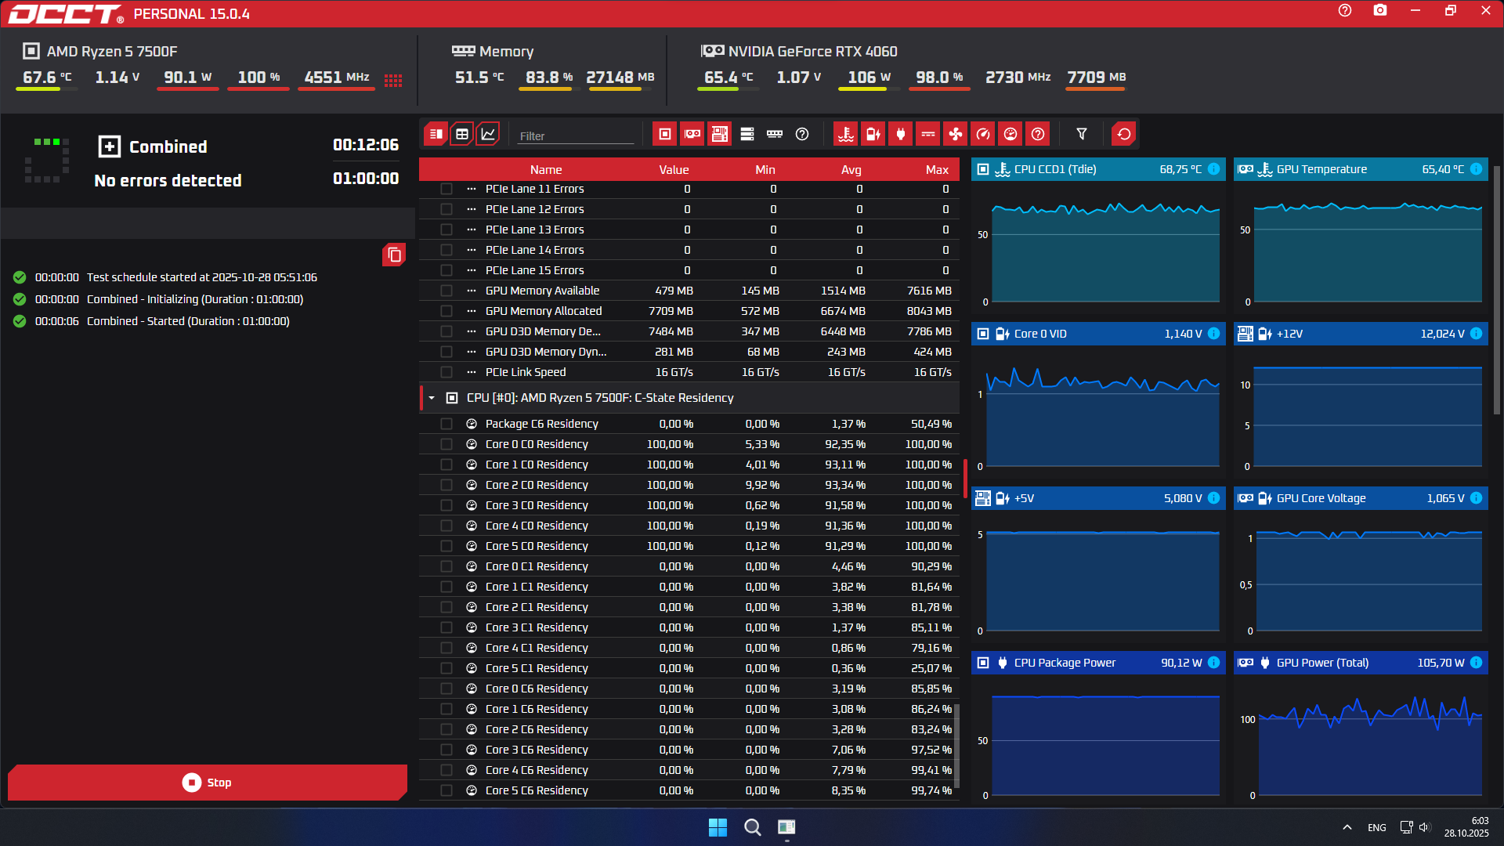Collapse the C-State Residency sensor group

[432, 398]
